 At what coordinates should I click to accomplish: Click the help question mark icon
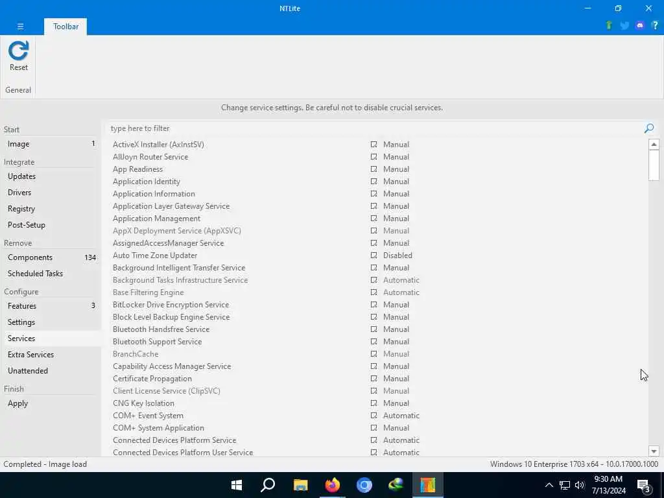[655, 25]
